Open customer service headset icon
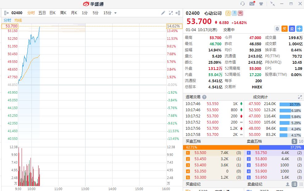Screen dimensions: 304x191 [243, 4]
